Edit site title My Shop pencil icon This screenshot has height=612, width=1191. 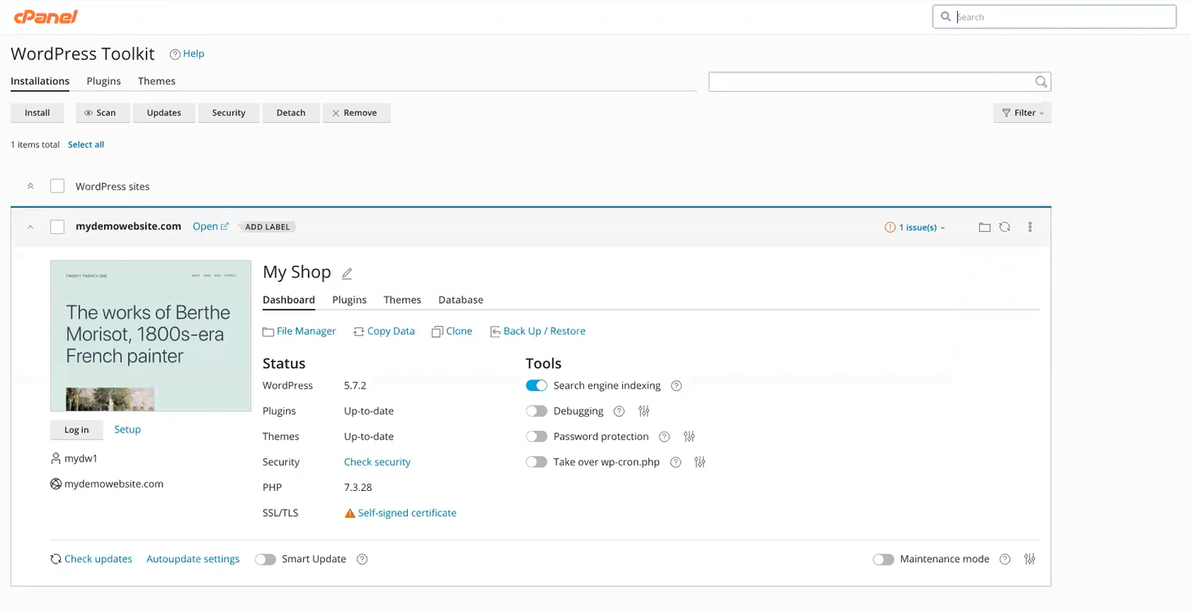[x=347, y=274]
